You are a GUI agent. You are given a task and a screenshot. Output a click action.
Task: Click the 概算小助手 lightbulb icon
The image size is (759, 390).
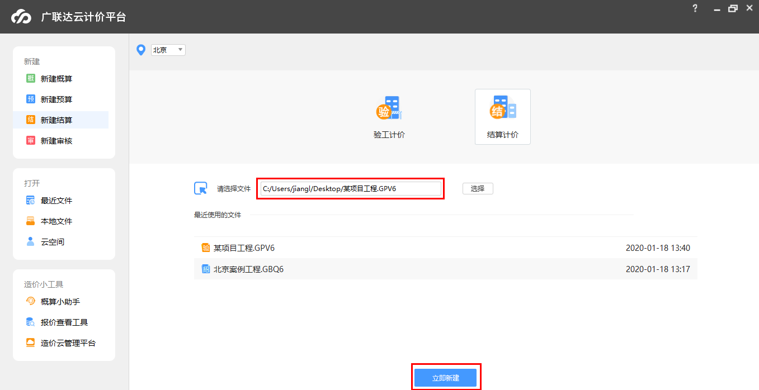coord(31,302)
